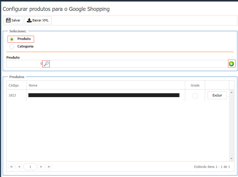
Task: Go to the next page of the grid
Action: tap(41, 167)
